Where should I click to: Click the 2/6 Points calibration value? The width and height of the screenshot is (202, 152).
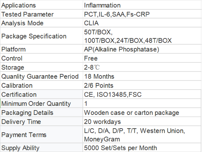[99, 86]
